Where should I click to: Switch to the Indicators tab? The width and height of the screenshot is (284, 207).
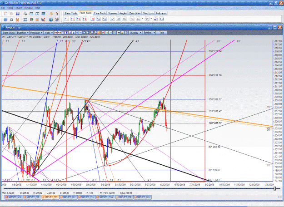tap(161, 13)
